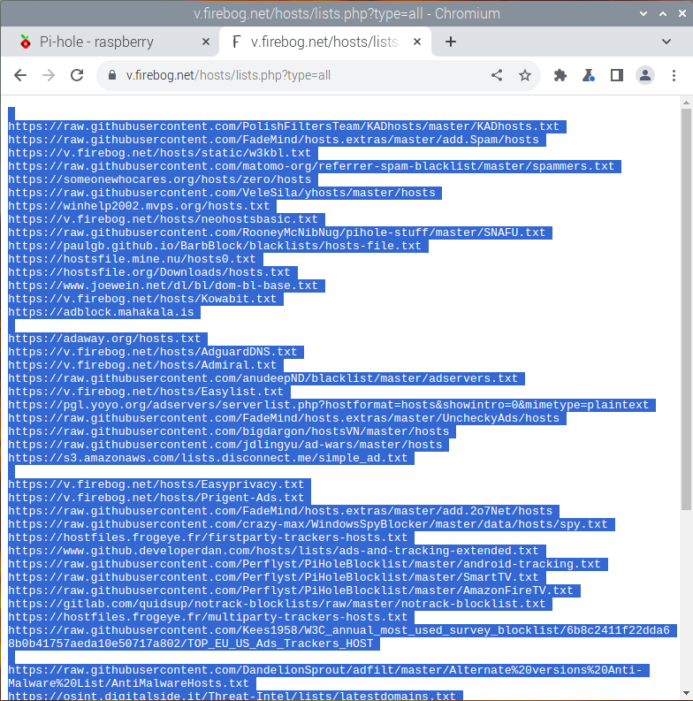
Task: Click the android-tracking.txt URL line
Action: (304, 564)
